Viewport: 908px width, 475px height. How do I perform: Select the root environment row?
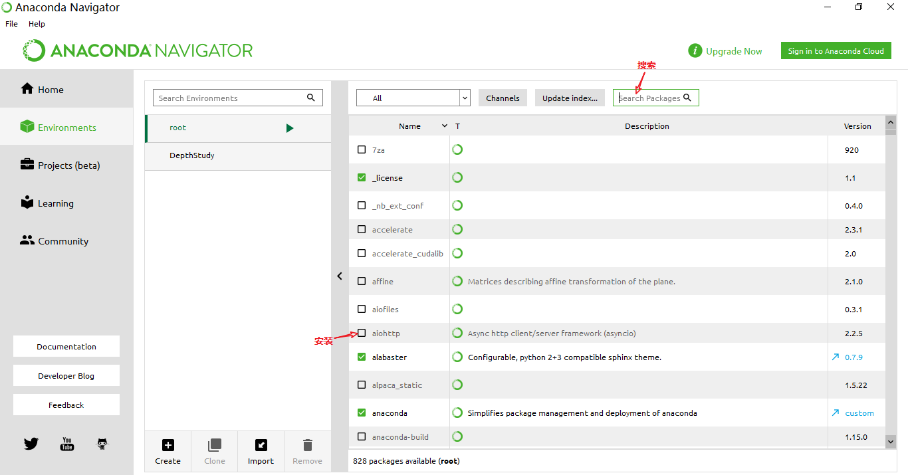point(238,128)
